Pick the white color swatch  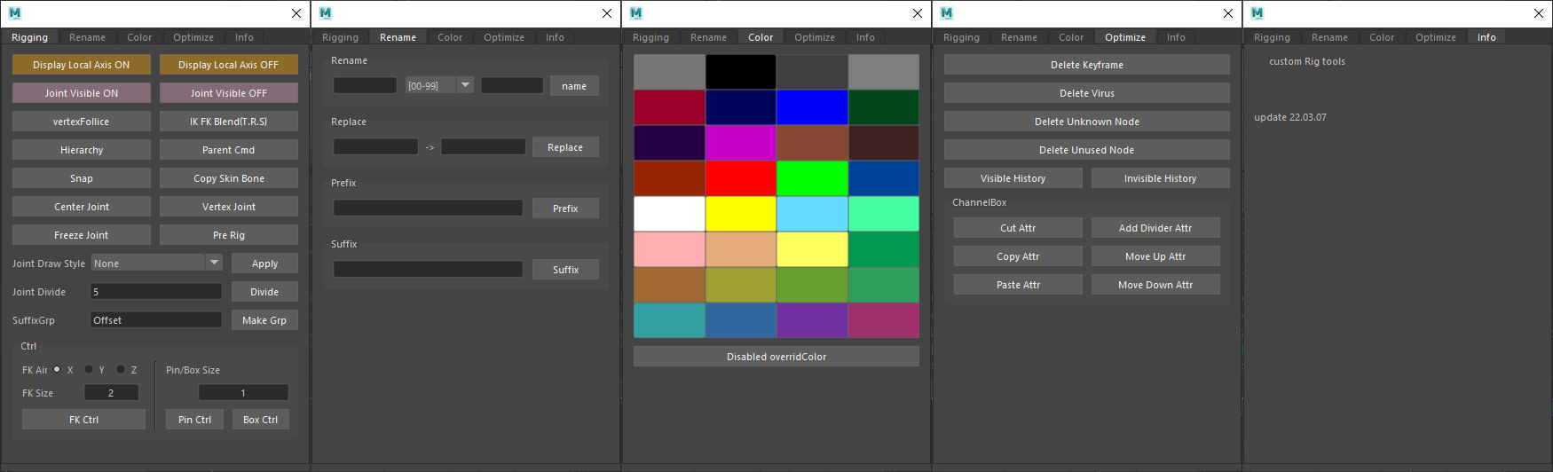(x=670, y=214)
